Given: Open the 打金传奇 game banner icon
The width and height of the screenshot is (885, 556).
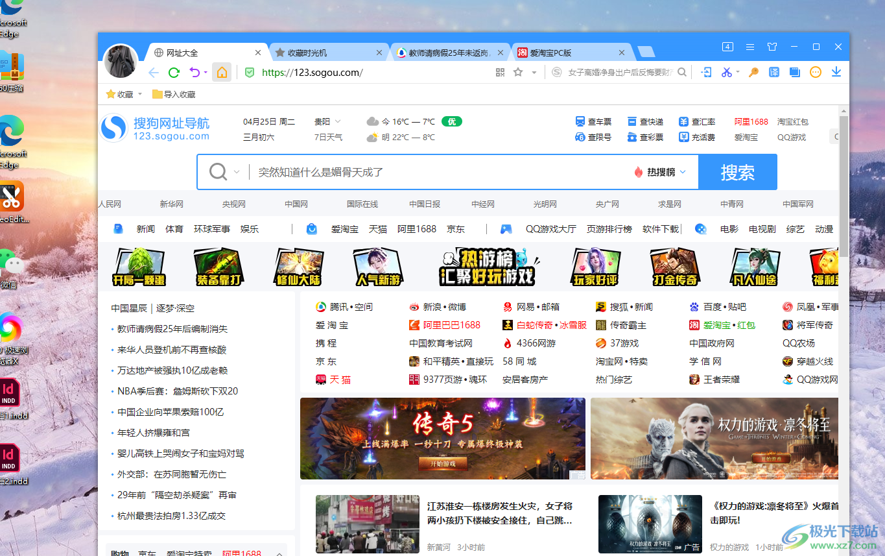Looking at the screenshot, I should coord(674,267).
